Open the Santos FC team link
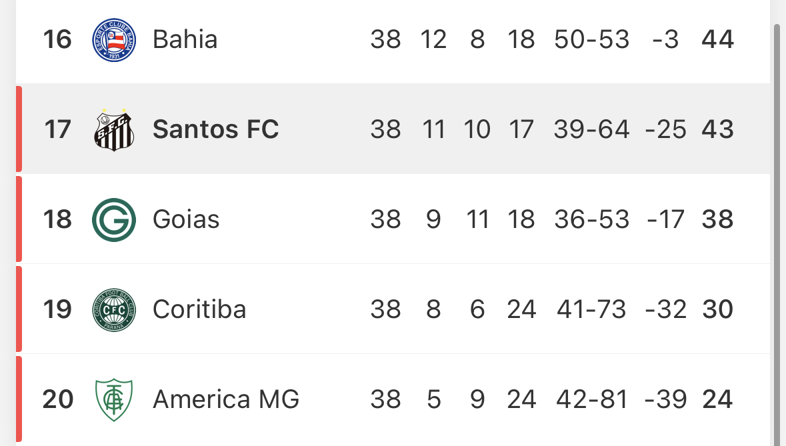The width and height of the screenshot is (786, 446). click(215, 129)
